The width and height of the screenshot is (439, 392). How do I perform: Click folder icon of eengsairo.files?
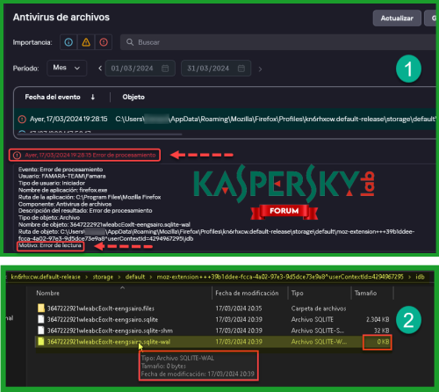click(41, 309)
